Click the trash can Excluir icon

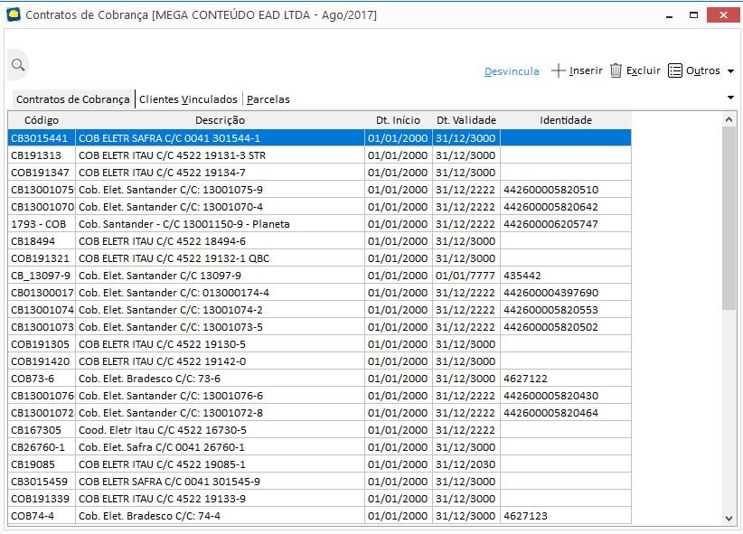click(616, 70)
